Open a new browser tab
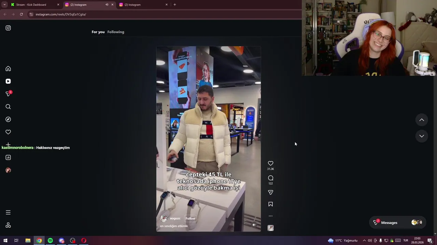 click(175, 5)
